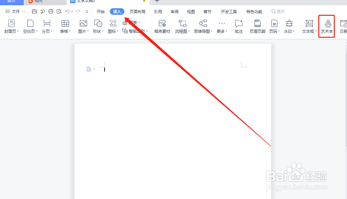Open the 文件 menu chevron
347x199 pixels.
23,11
